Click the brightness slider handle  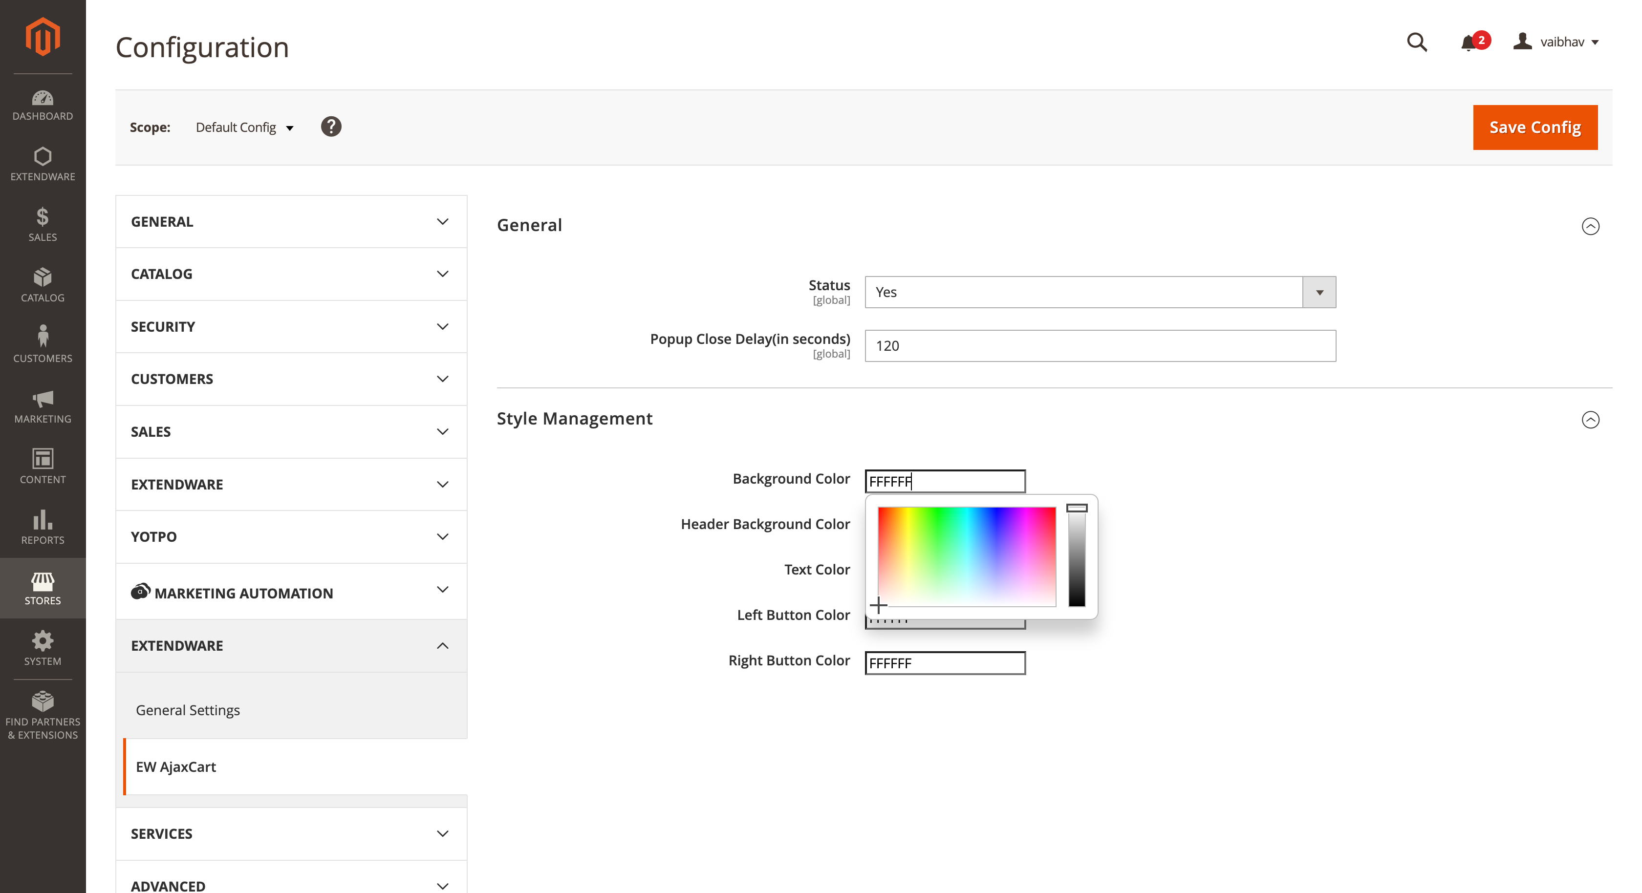tap(1077, 508)
